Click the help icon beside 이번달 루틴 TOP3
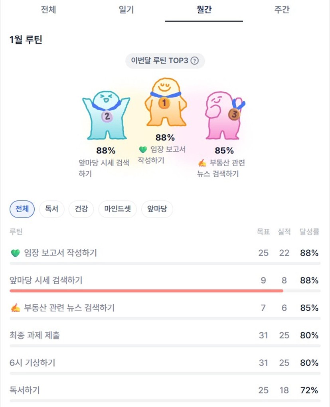Viewport: 330px width, 407px height. point(194,61)
